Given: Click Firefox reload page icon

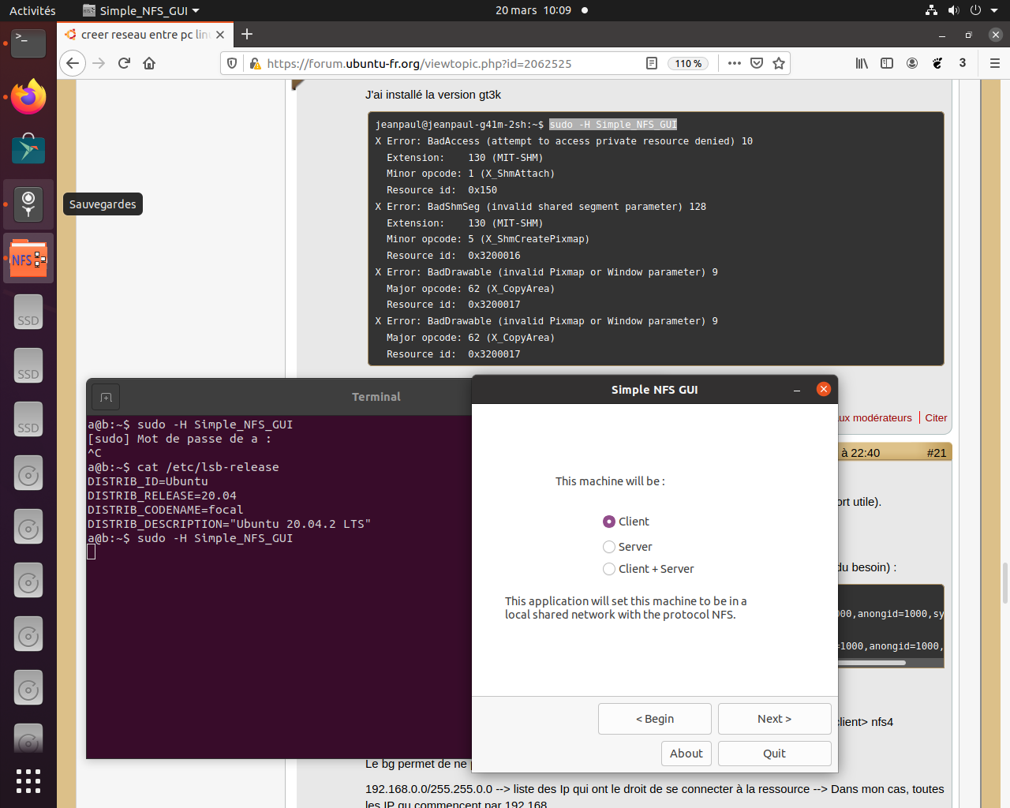Looking at the screenshot, I should (124, 63).
